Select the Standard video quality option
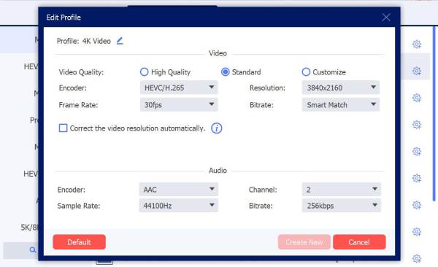438x267 pixels. 225,72
